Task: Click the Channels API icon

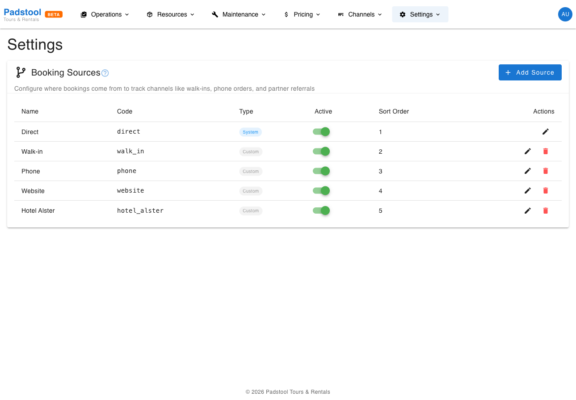Action: [x=341, y=14]
